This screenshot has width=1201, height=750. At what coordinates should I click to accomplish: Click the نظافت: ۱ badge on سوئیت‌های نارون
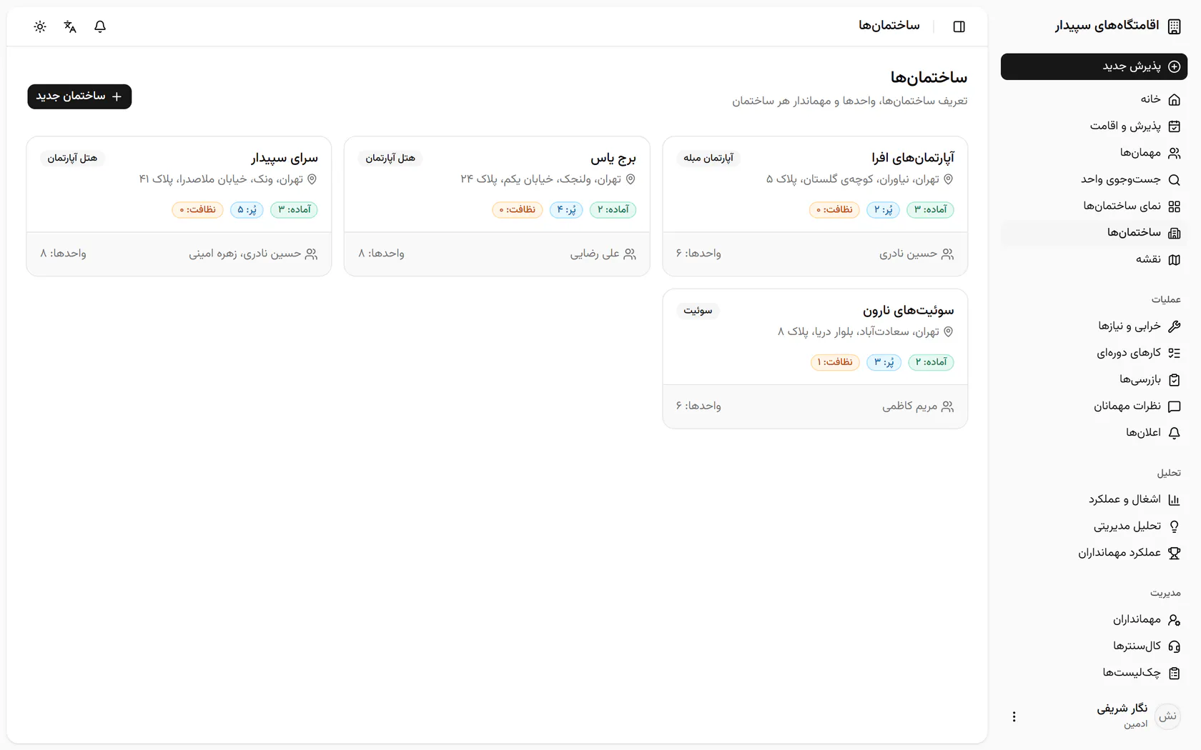[835, 362]
